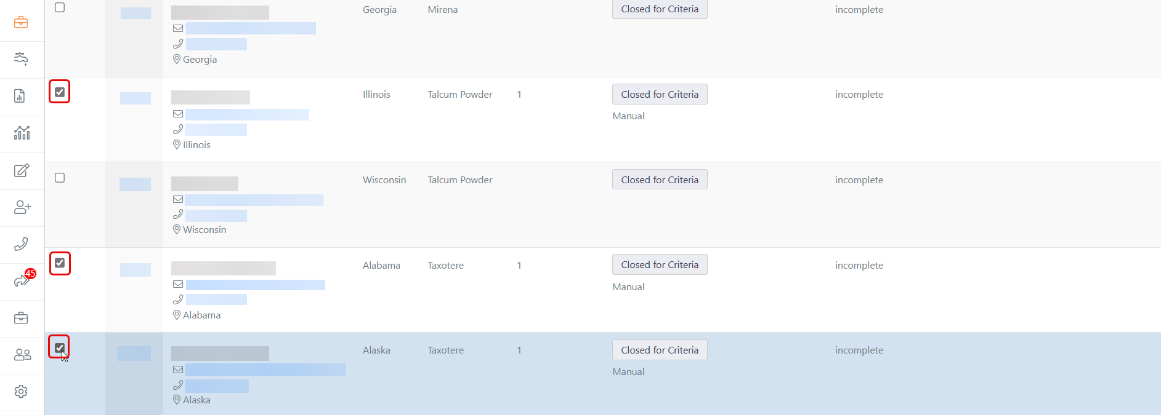Open the share icon with 45 badge

(x=22, y=280)
